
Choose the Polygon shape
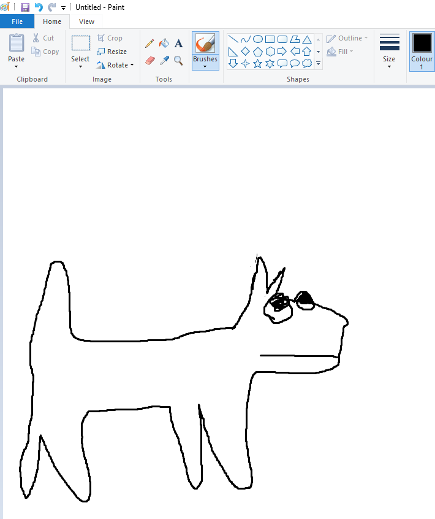(x=295, y=39)
